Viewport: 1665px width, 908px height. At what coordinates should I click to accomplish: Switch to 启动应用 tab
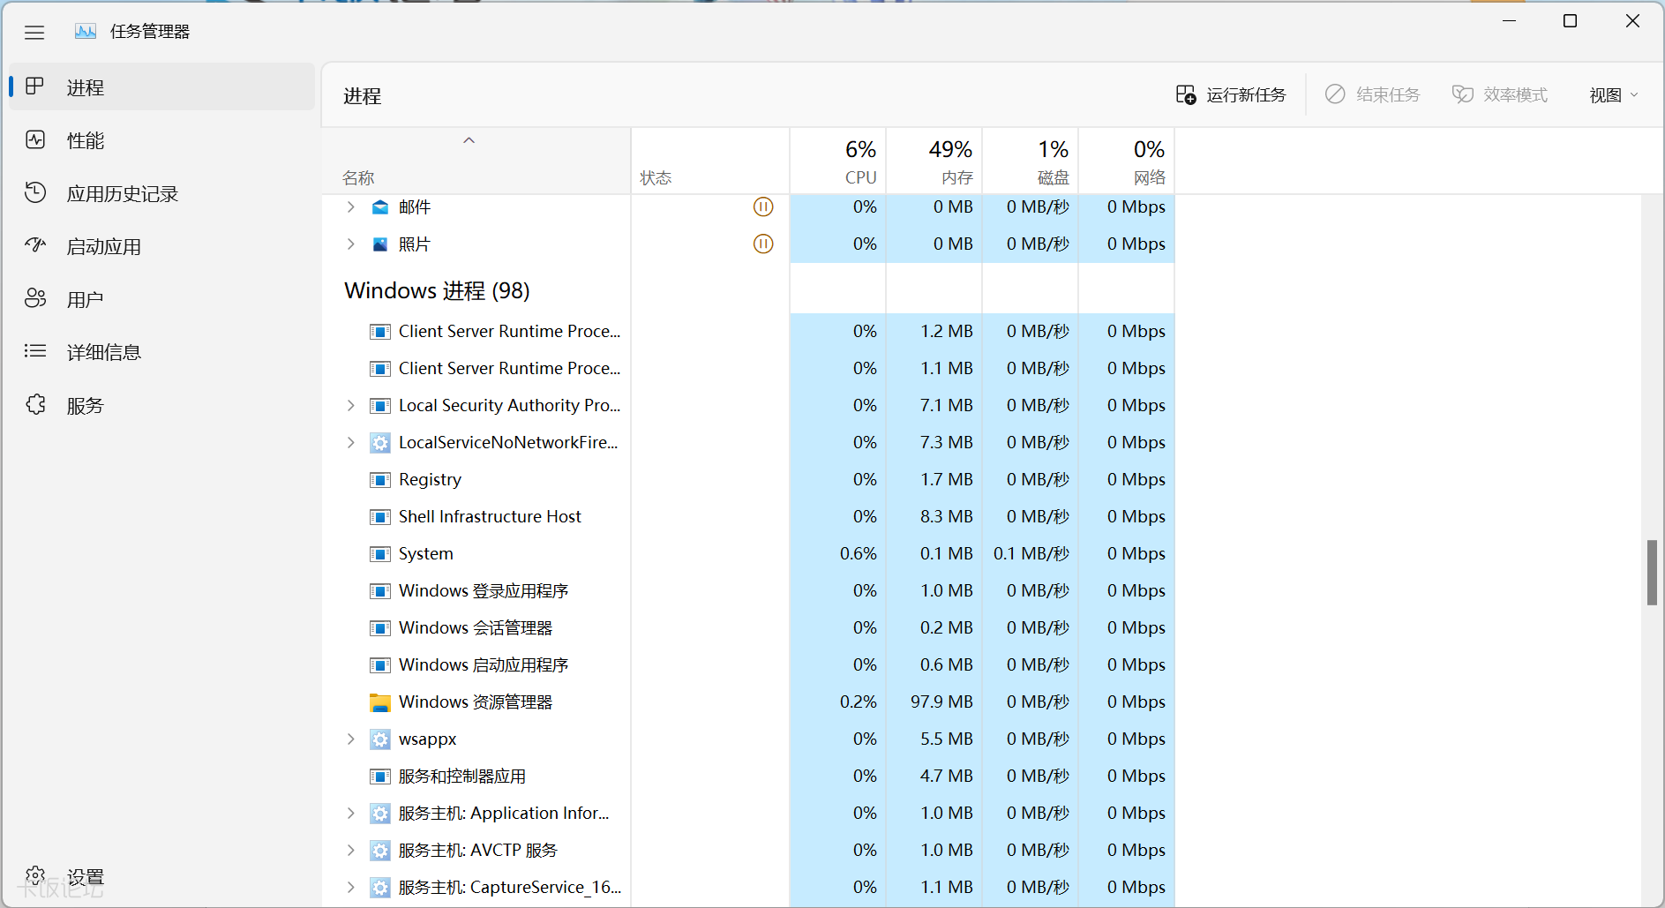pos(162,246)
